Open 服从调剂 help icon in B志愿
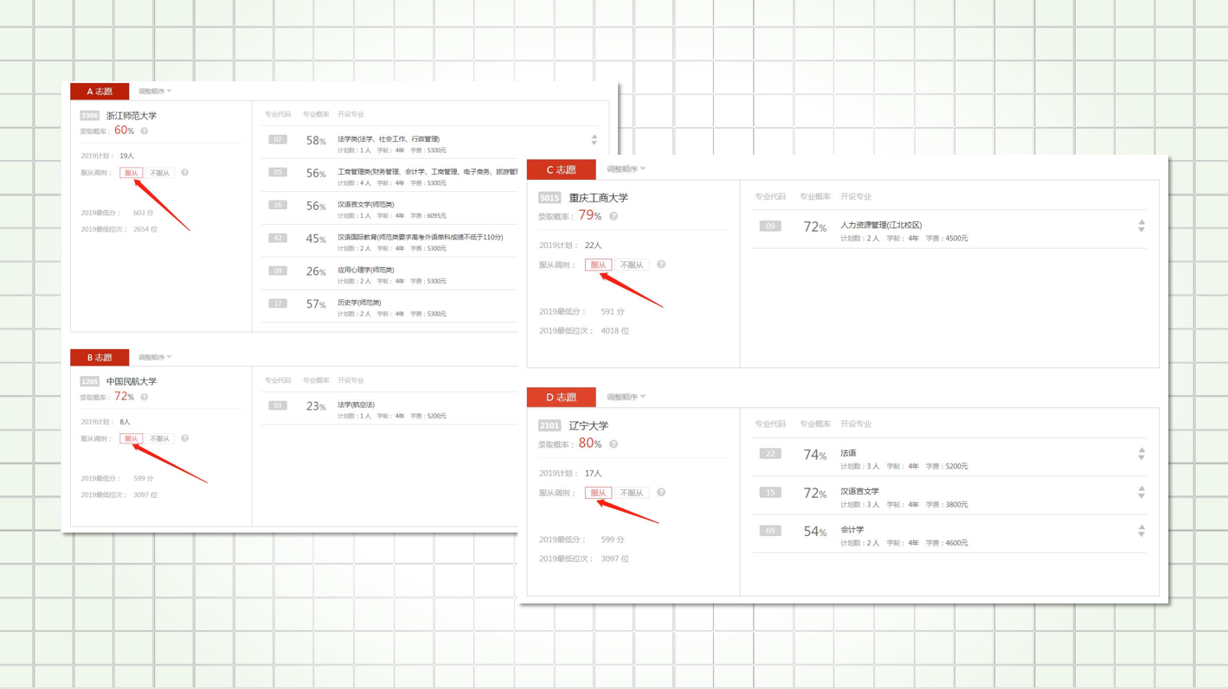The height and width of the screenshot is (689, 1228). click(x=184, y=439)
